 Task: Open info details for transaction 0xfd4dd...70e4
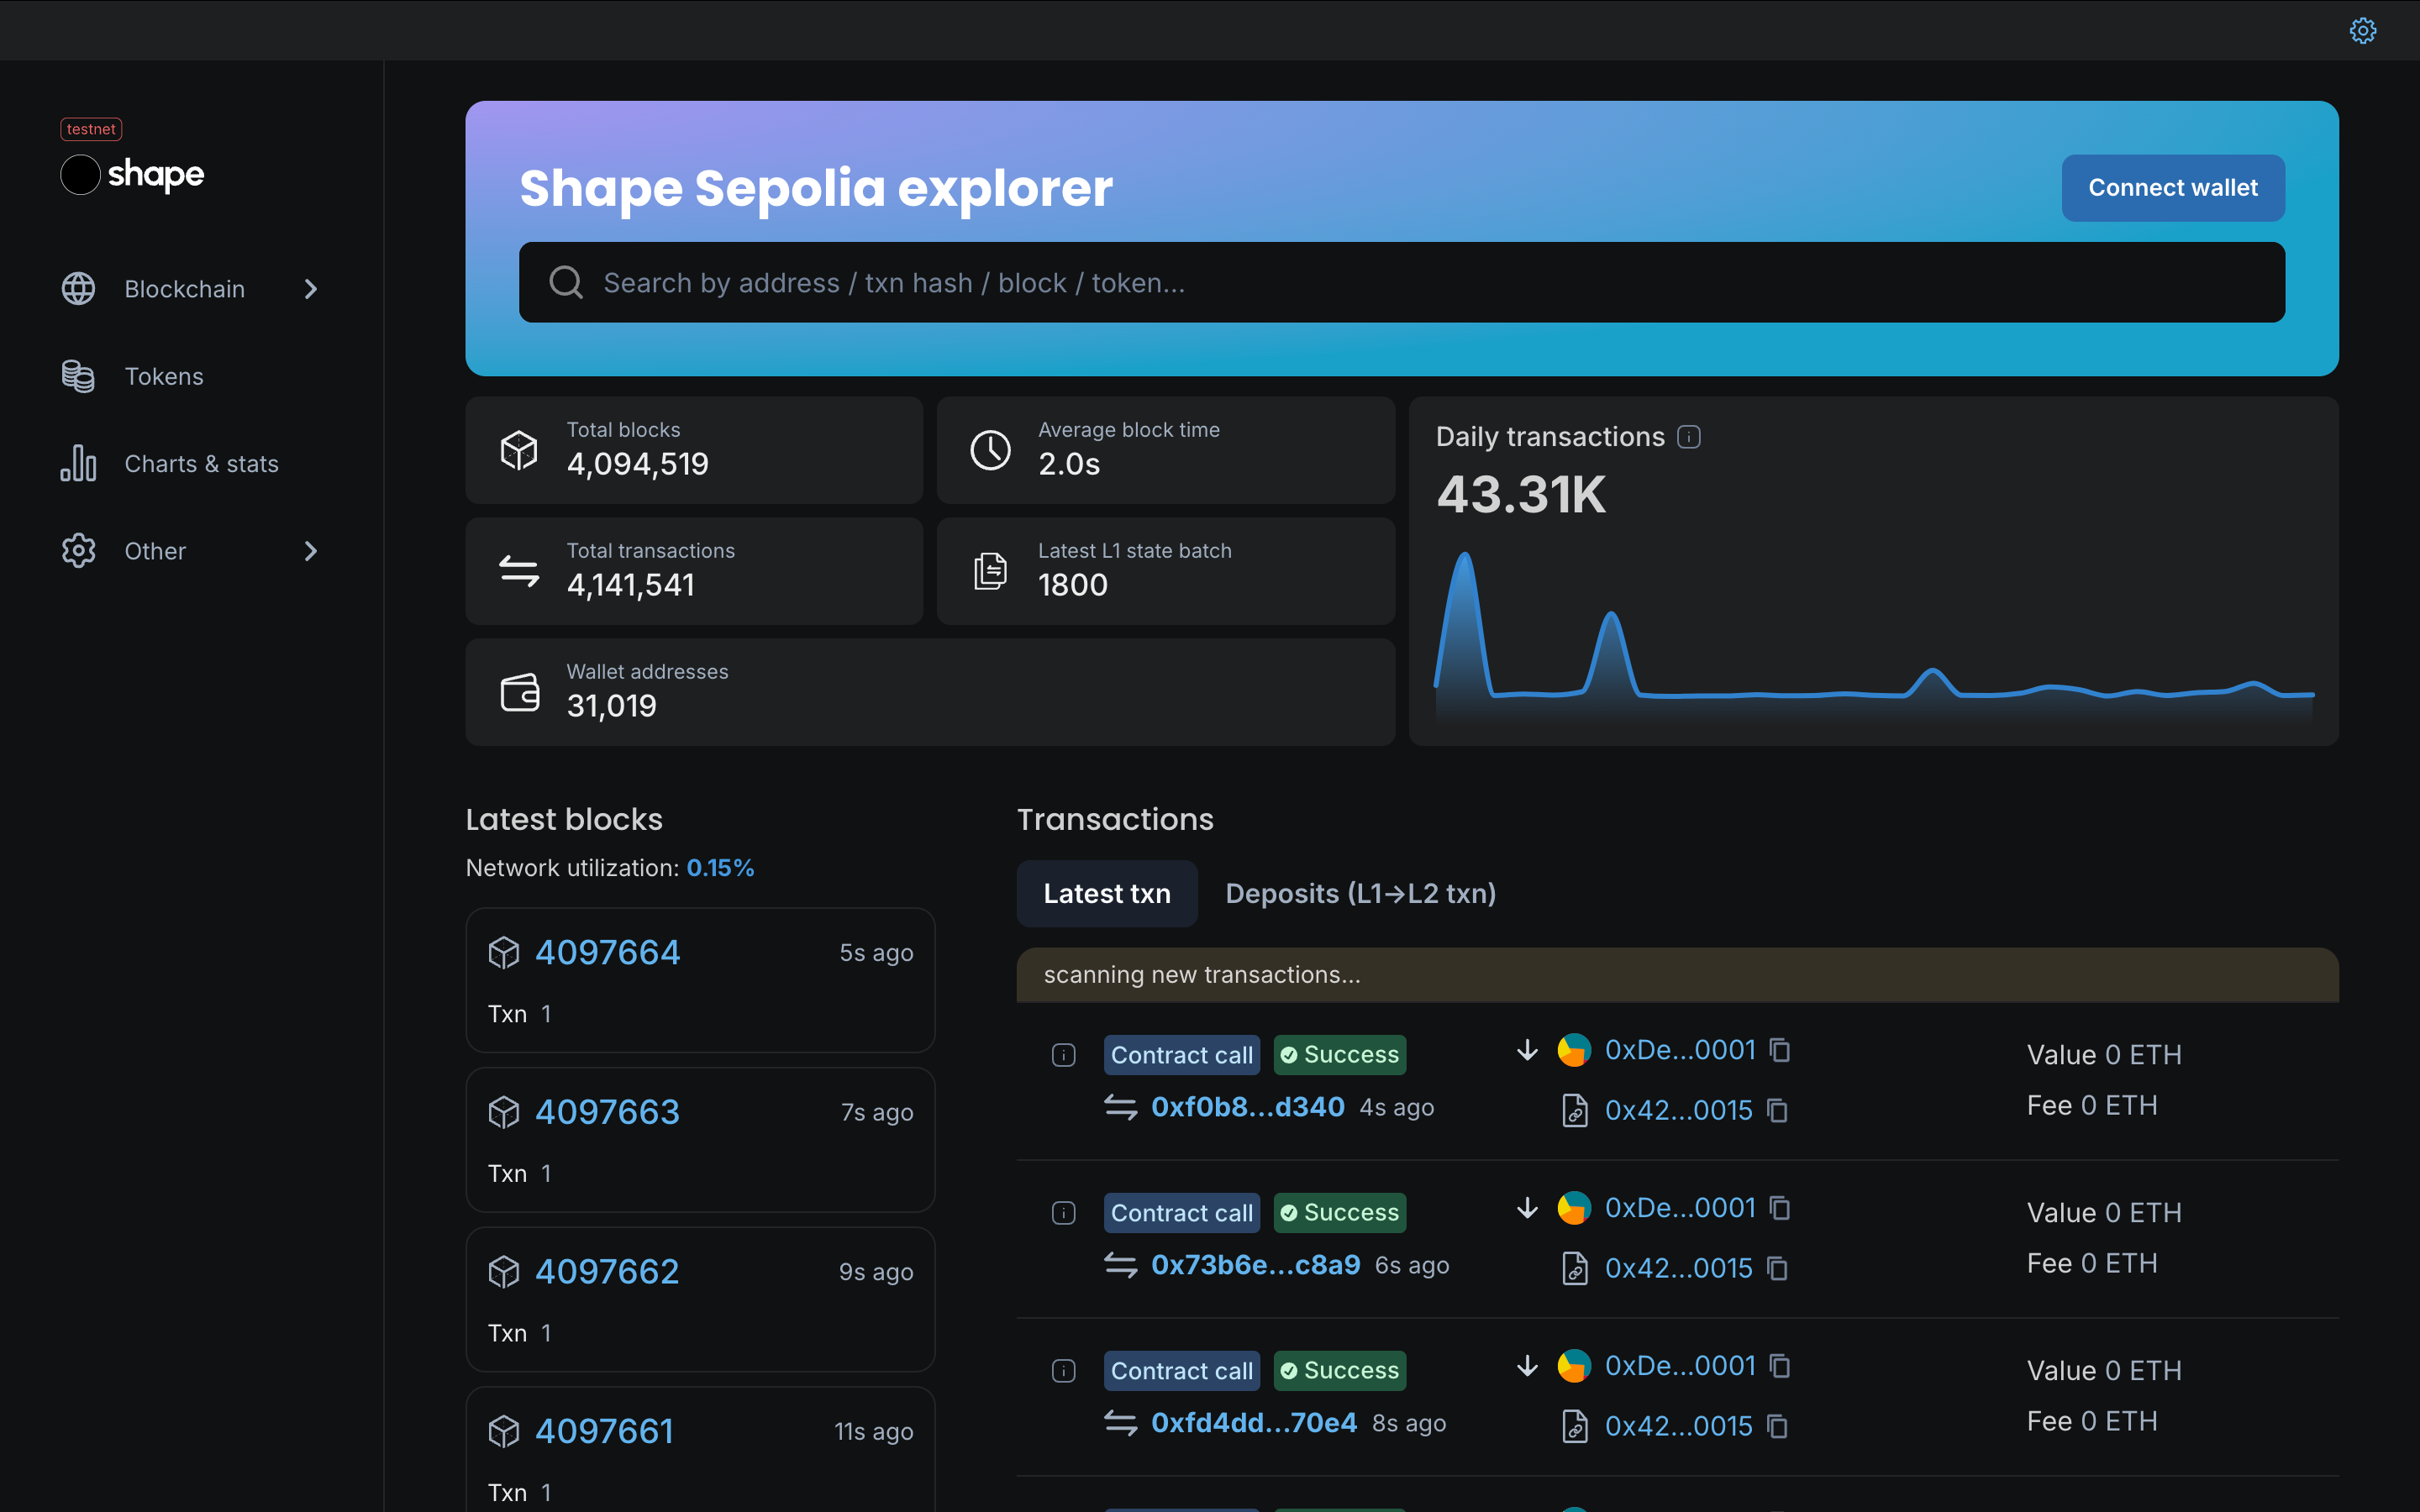pyautogui.click(x=1063, y=1371)
